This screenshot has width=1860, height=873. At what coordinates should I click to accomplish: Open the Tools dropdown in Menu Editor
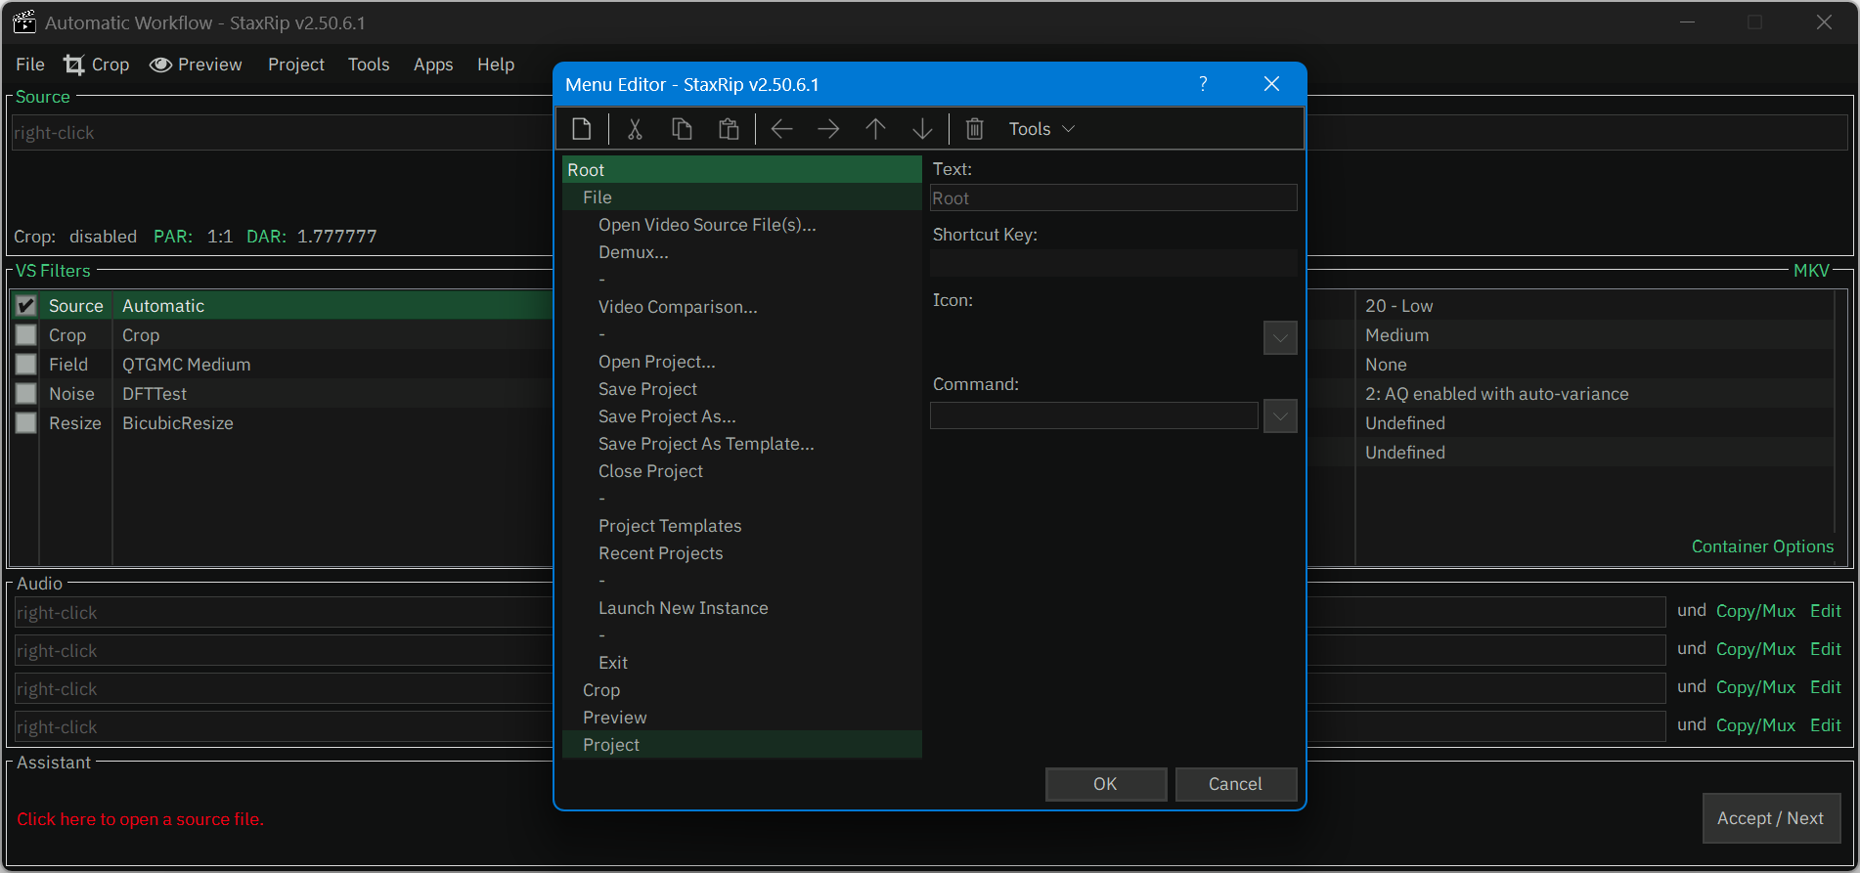pos(1041,129)
